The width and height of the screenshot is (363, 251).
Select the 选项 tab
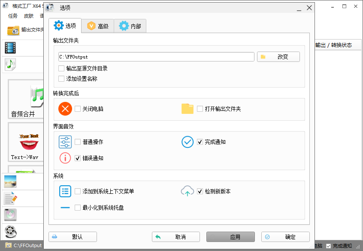coord(65,25)
